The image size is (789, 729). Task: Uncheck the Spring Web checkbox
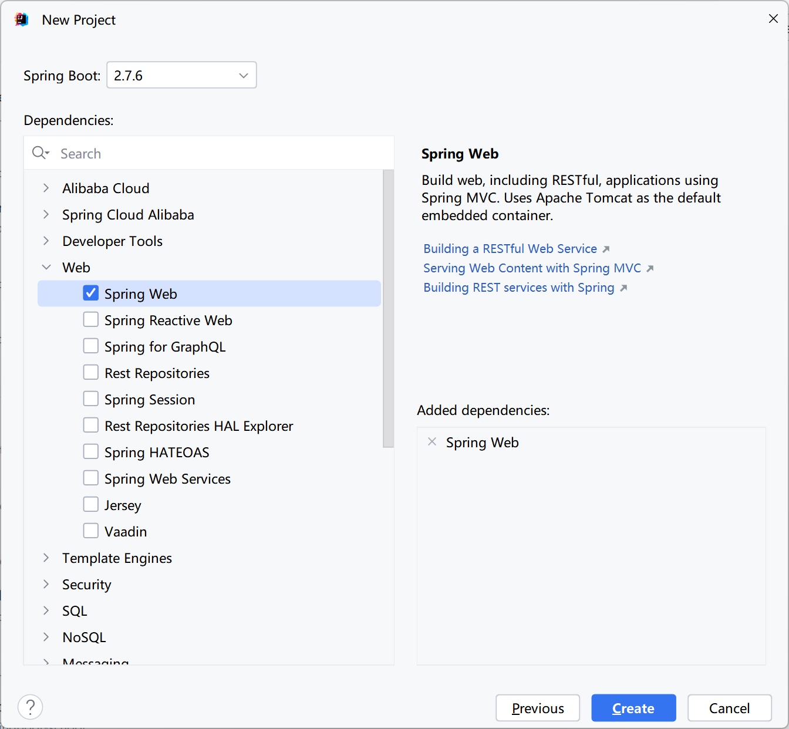click(x=91, y=293)
